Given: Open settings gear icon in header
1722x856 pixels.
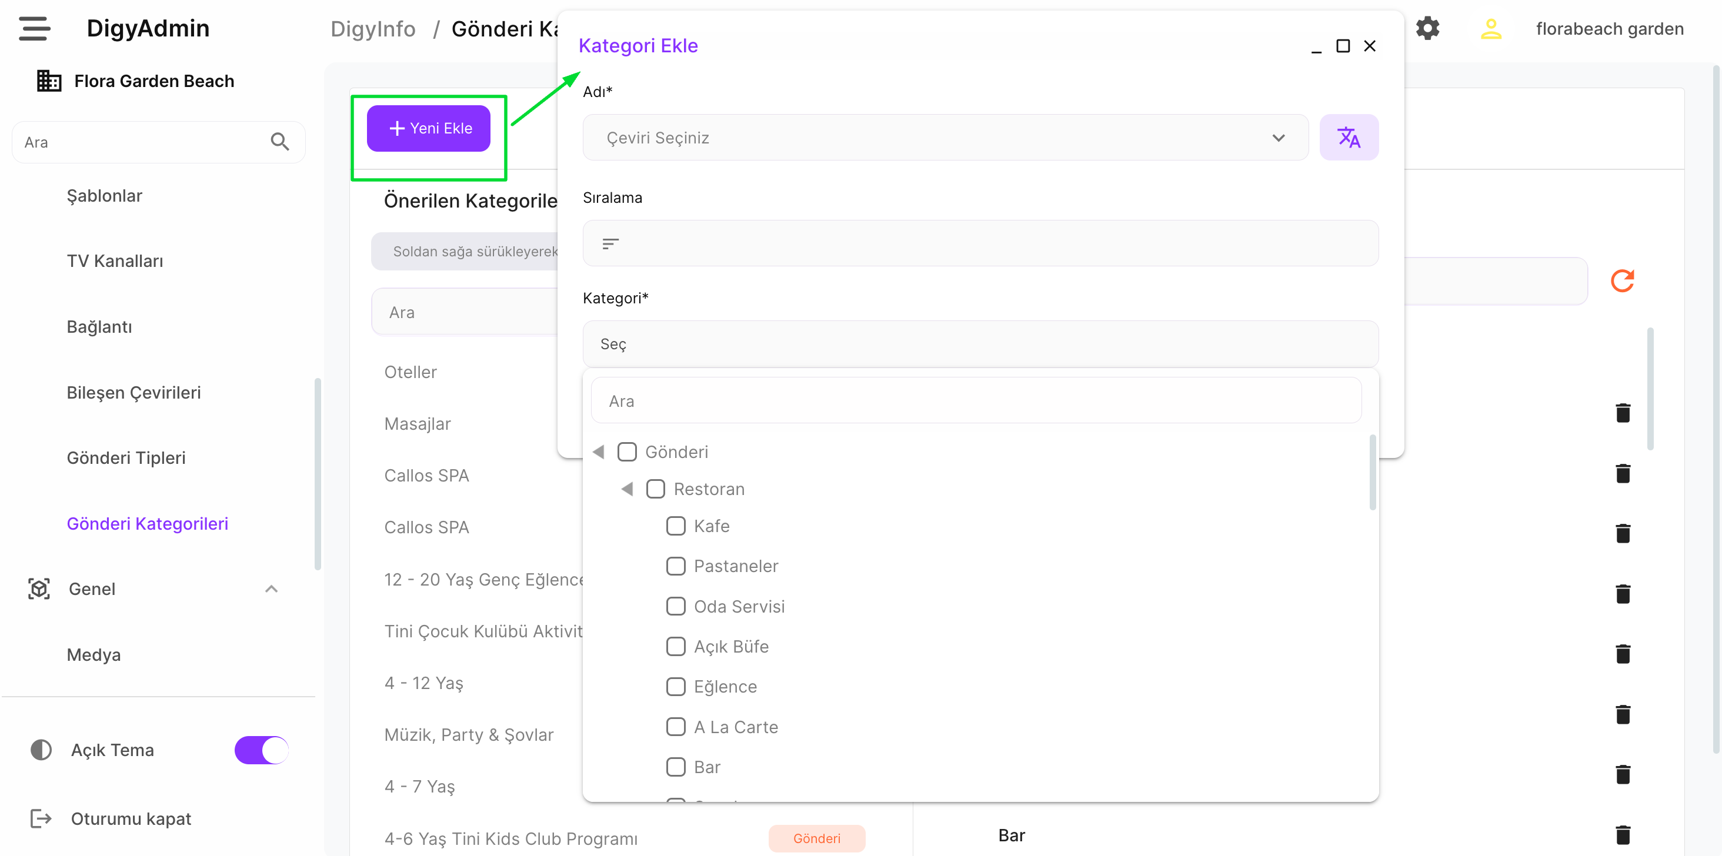Looking at the screenshot, I should click(x=1427, y=28).
